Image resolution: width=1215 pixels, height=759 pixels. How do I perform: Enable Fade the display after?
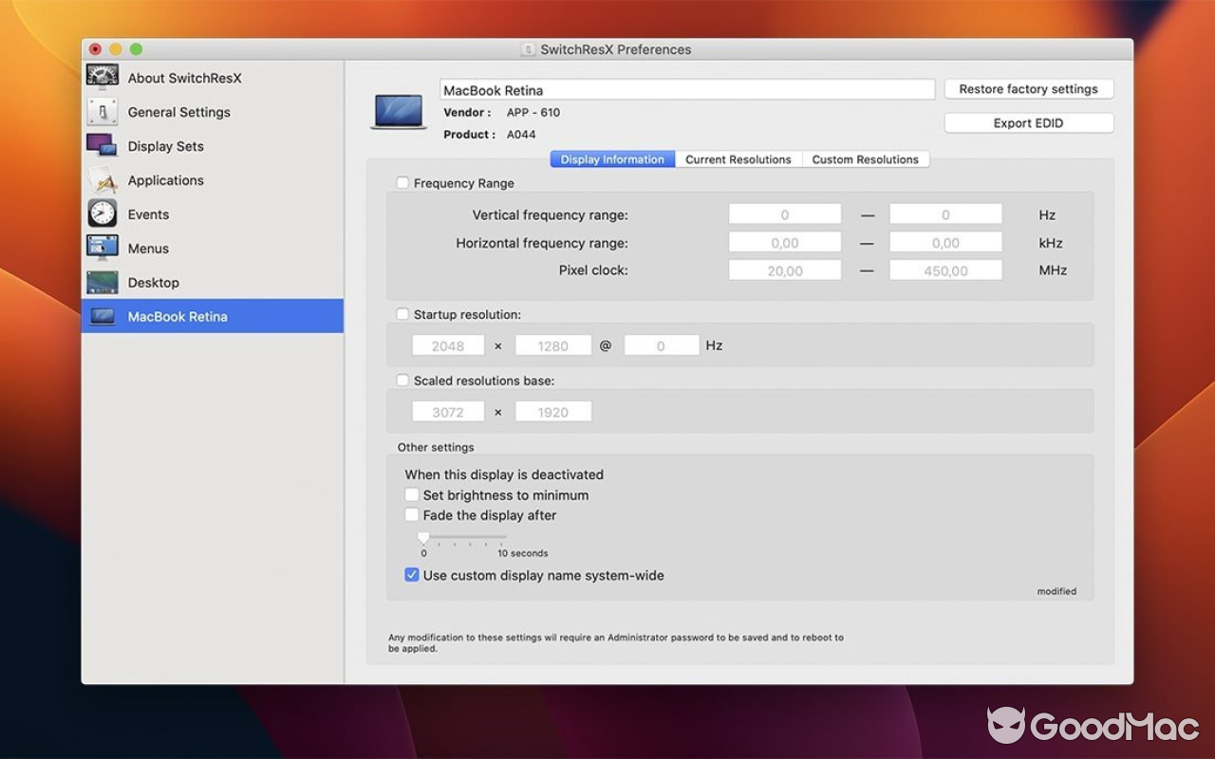coord(412,515)
